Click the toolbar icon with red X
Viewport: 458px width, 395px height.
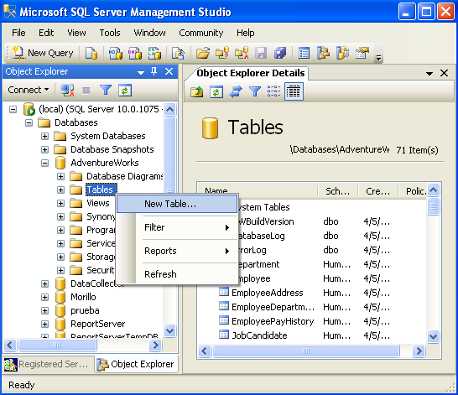pyautogui.click(x=242, y=53)
